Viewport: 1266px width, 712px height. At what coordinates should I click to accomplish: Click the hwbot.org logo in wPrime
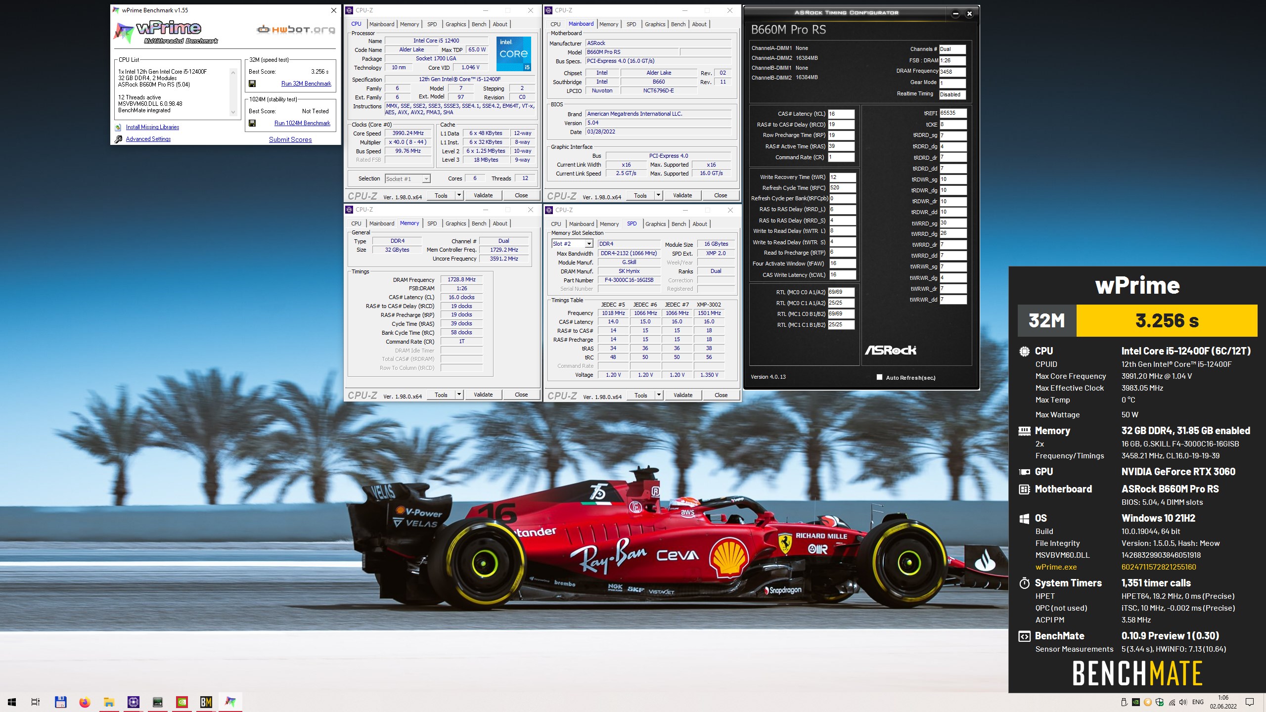pyautogui.click(x=296, y=30)
